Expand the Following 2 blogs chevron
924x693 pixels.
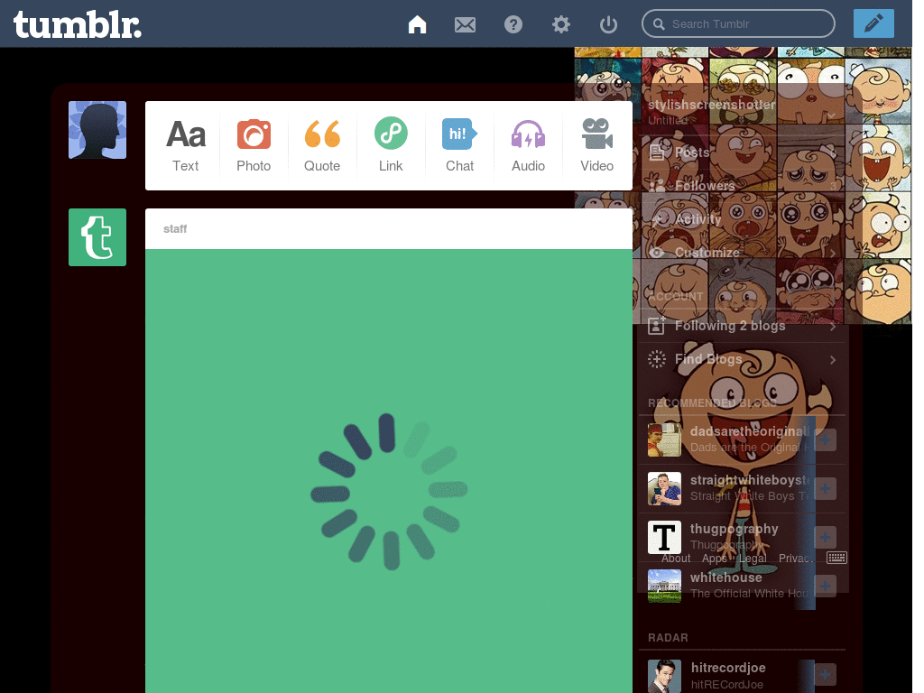point(833,326)
